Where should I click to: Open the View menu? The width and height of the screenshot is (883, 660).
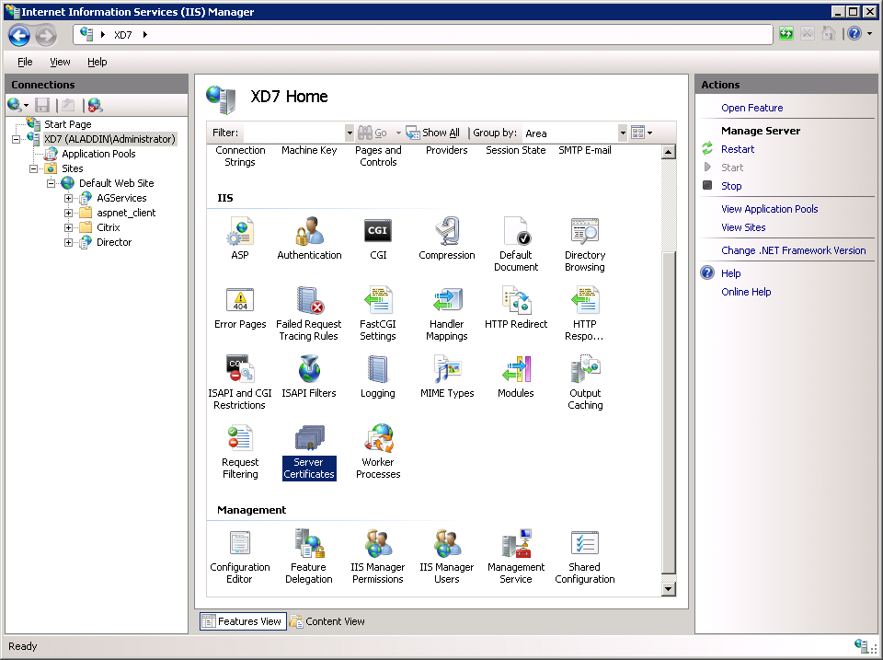[x=60, y=62]
